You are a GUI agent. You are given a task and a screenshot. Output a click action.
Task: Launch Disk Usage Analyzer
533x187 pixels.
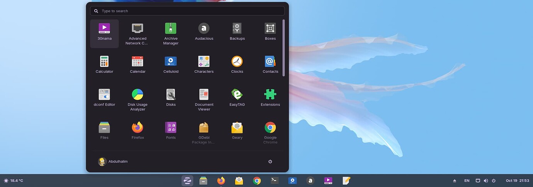point(137,100)
